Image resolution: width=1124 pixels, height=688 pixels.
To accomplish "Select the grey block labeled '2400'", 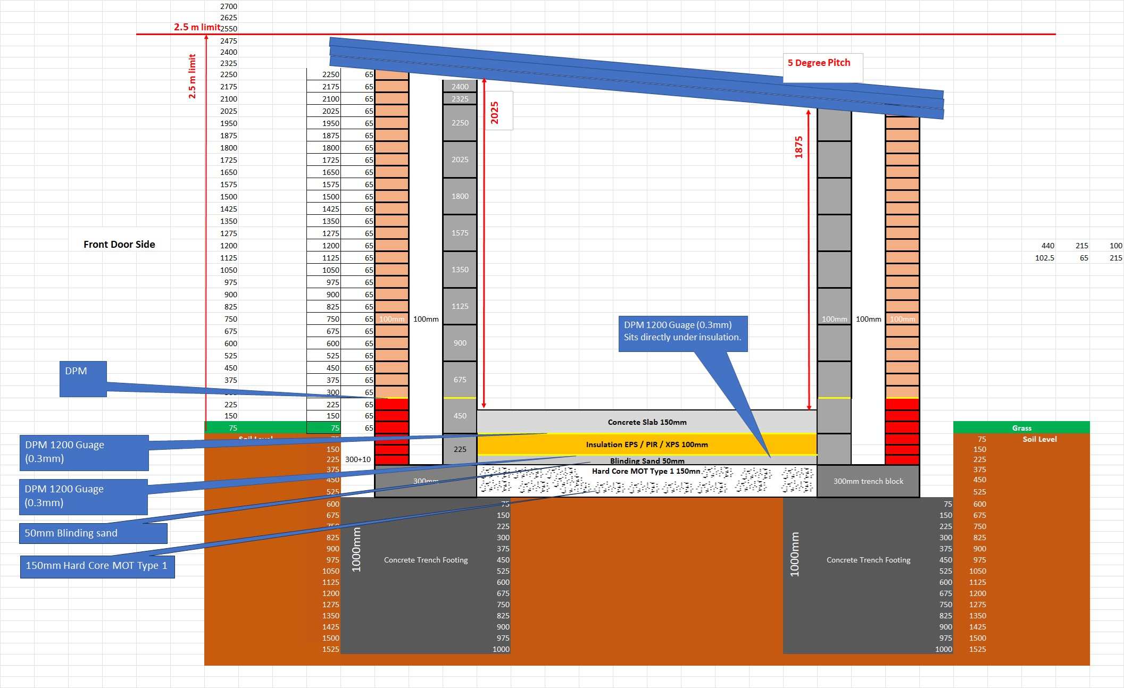I will click(x=460, y=86).
